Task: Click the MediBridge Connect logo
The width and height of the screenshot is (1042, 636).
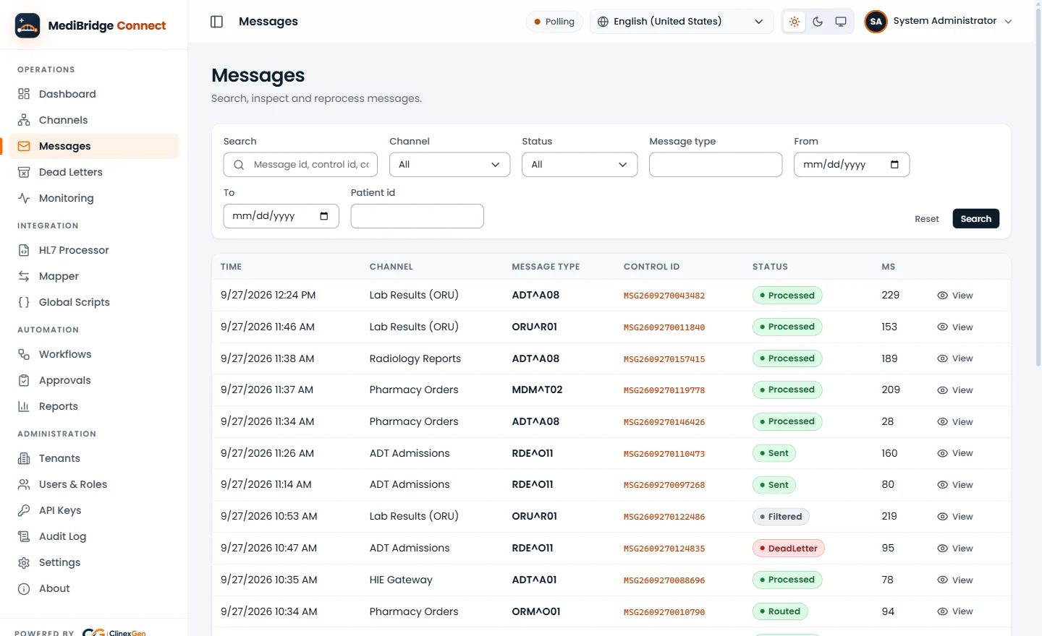Action: coord(90,25)
